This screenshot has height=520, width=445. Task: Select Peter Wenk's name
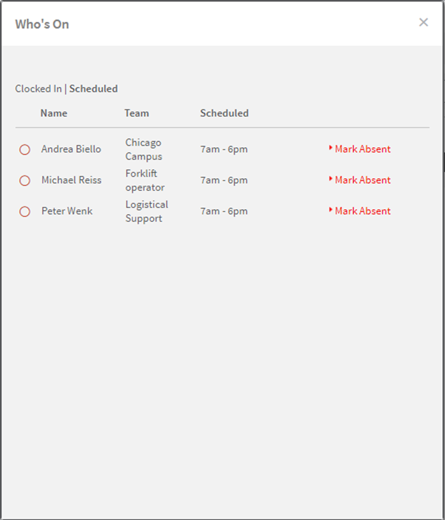[67, 211]
